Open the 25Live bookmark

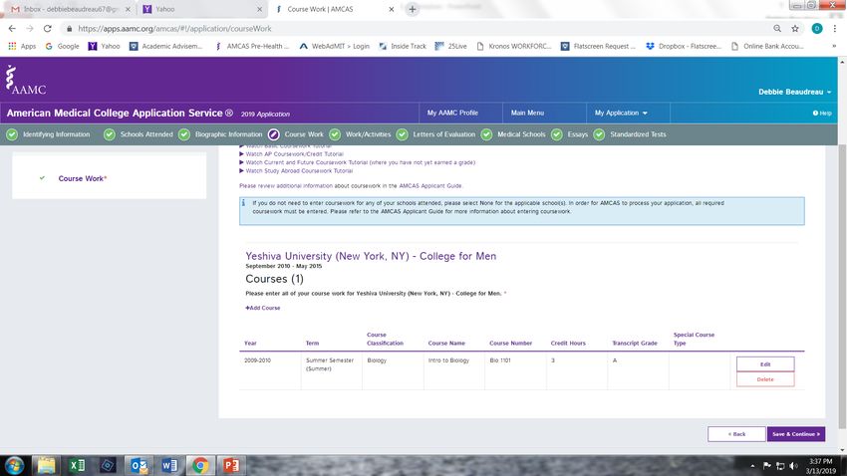click(x=450, y=47)
